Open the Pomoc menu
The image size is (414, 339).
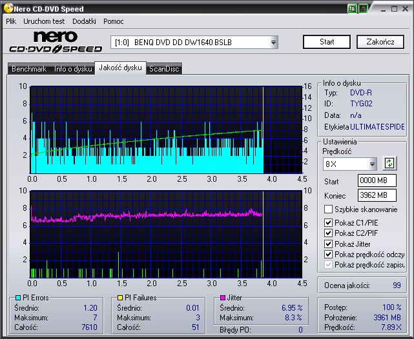pos(114,21)
